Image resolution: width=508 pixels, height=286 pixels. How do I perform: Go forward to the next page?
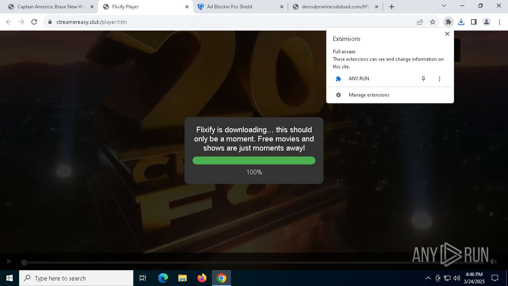pyautogui.click(x=21, y=22)
